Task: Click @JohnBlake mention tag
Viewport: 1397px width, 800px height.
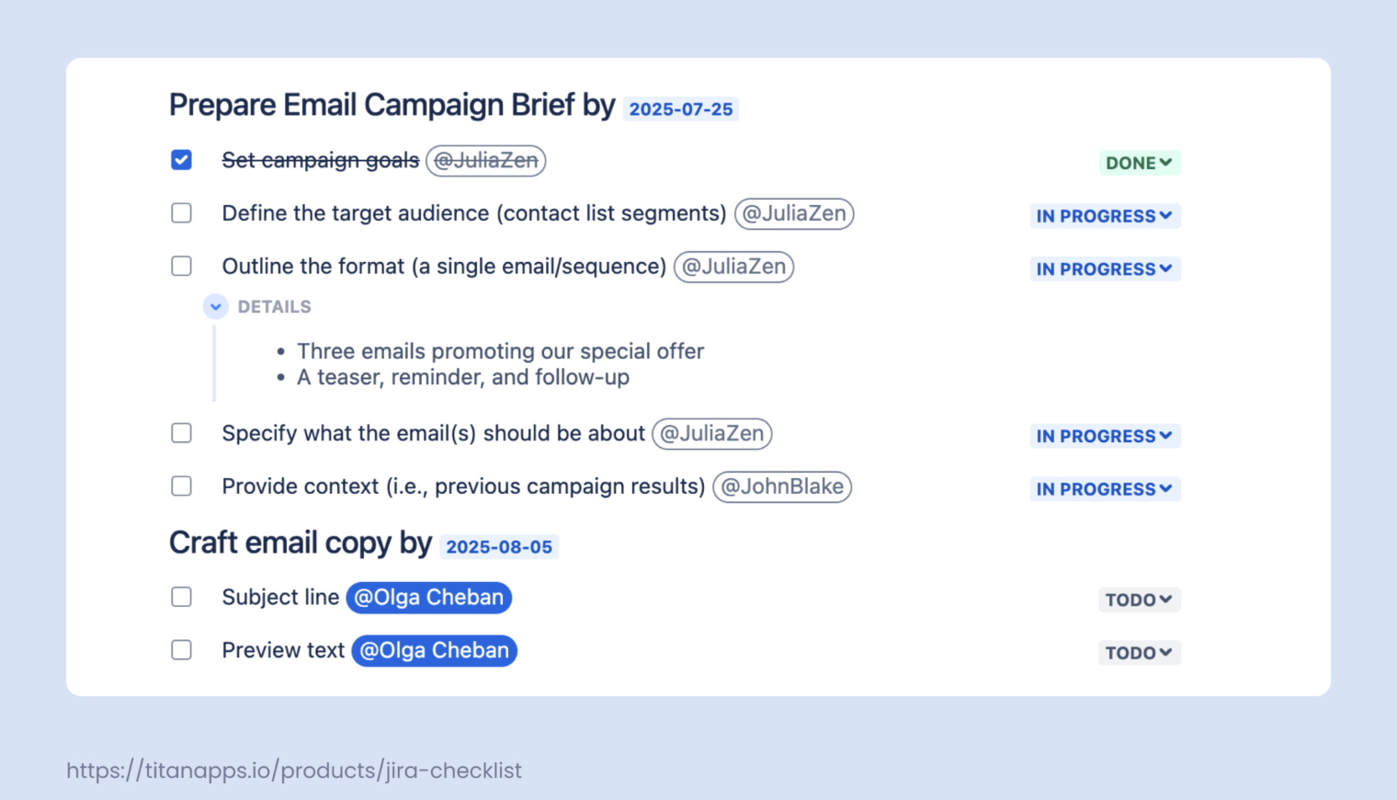Action: click(x=782, y=486)
